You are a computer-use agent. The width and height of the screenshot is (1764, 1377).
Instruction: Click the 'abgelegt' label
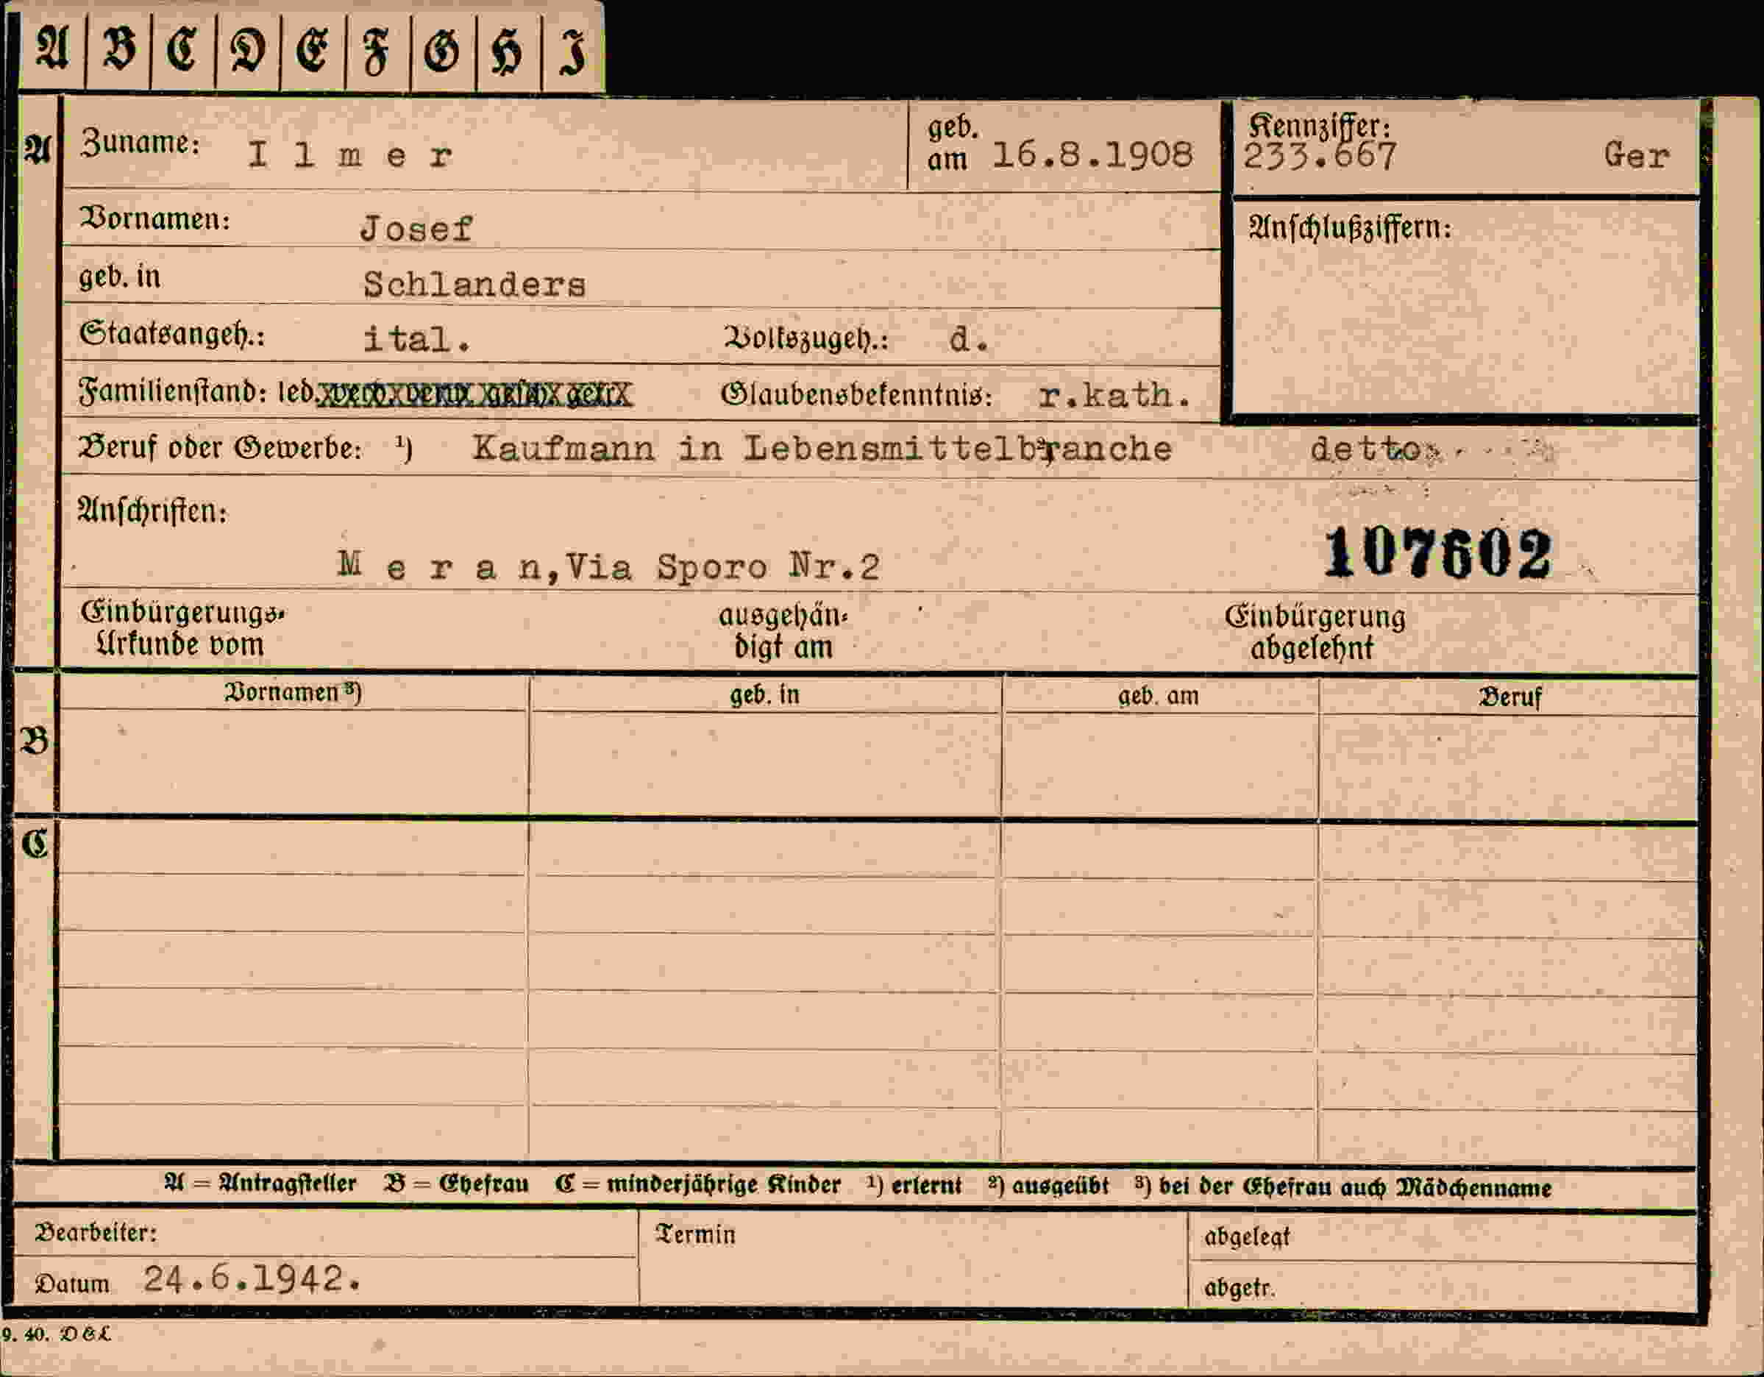[x=1247, y=1237]
